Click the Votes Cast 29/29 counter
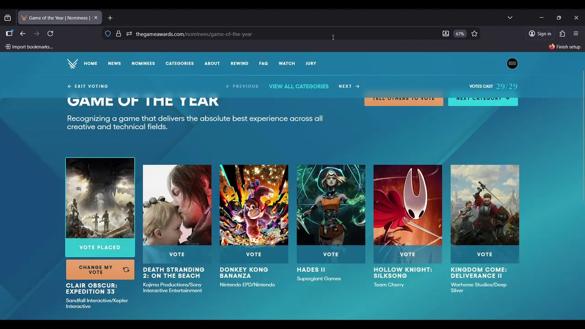 coord(493,86)
